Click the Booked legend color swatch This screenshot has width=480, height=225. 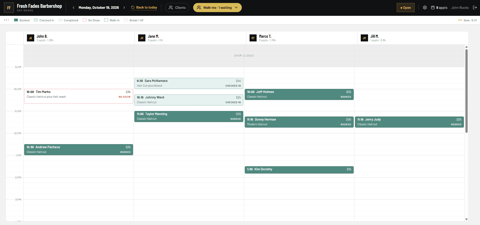[x=16, y=20]
